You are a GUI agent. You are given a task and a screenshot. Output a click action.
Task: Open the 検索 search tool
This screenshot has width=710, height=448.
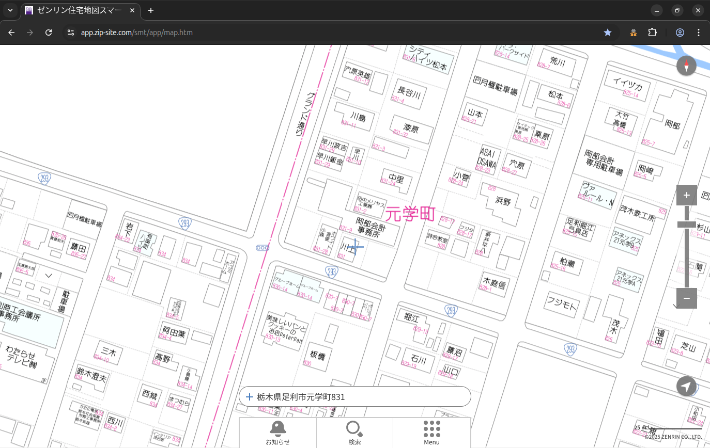point(354,433)
